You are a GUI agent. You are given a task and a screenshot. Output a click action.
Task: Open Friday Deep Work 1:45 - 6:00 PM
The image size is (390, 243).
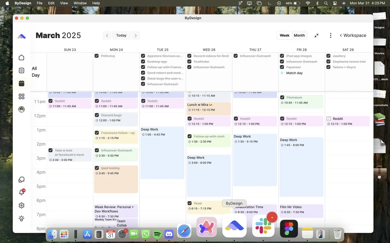pyautogui.click(x=301, y=167)
